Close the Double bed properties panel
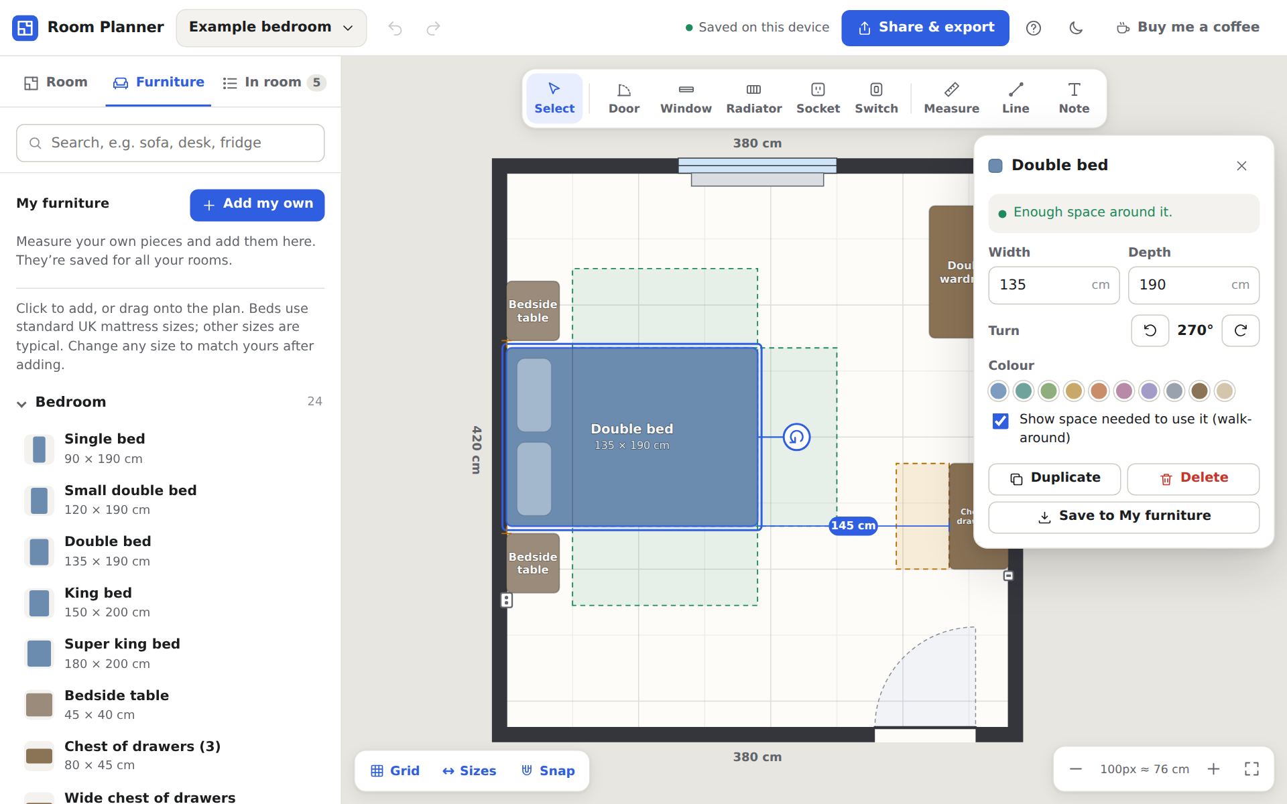Image resolution: width=1287 pixels, height=804 pixels. coord(1241,166)
